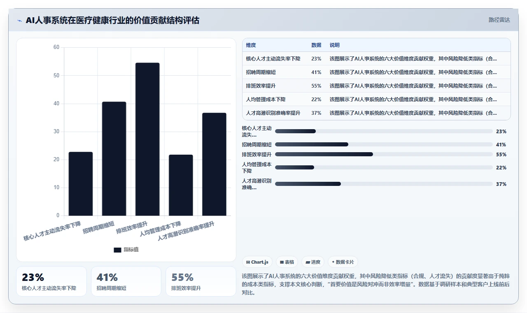Select the 数据卡片 tag chip
527x313 pixels.
343,262
